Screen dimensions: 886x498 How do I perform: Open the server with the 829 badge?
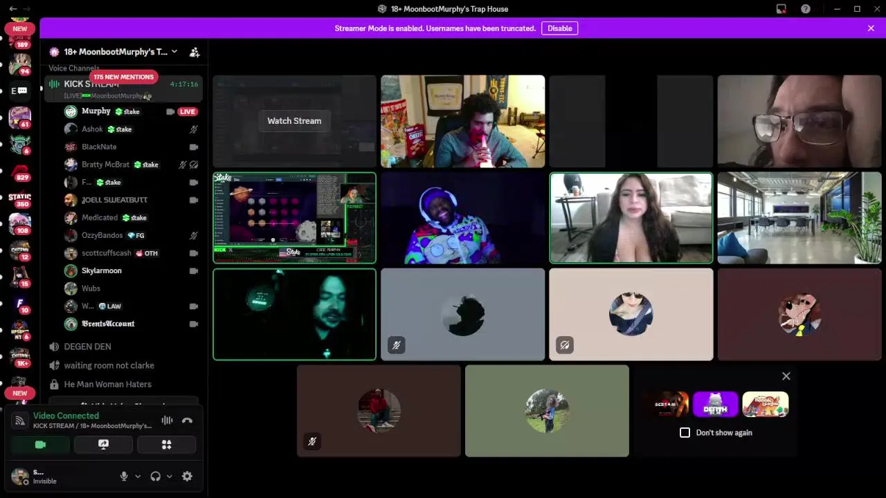pos(20,171)
